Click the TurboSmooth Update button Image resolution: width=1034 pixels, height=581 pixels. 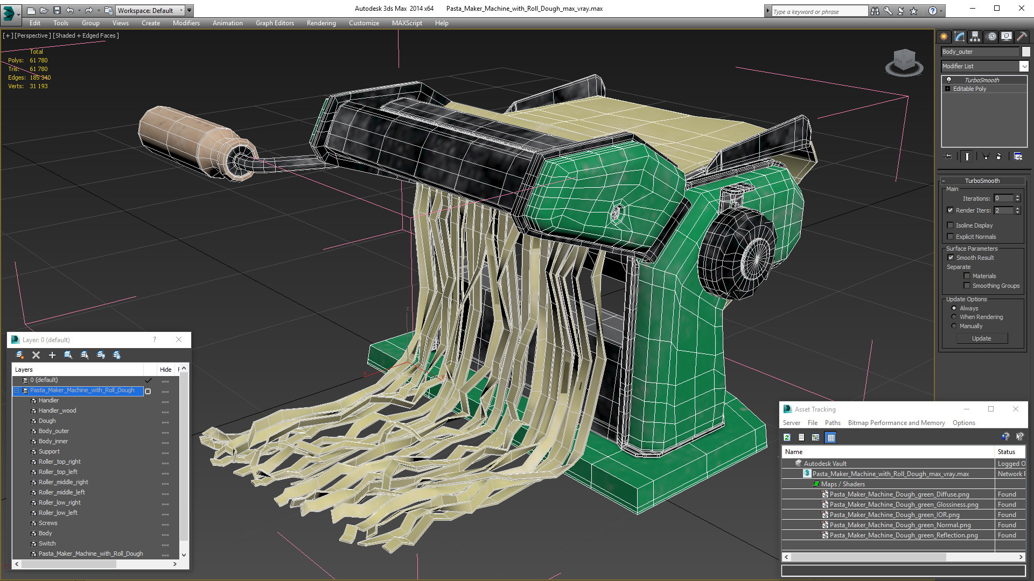point(981,338)
